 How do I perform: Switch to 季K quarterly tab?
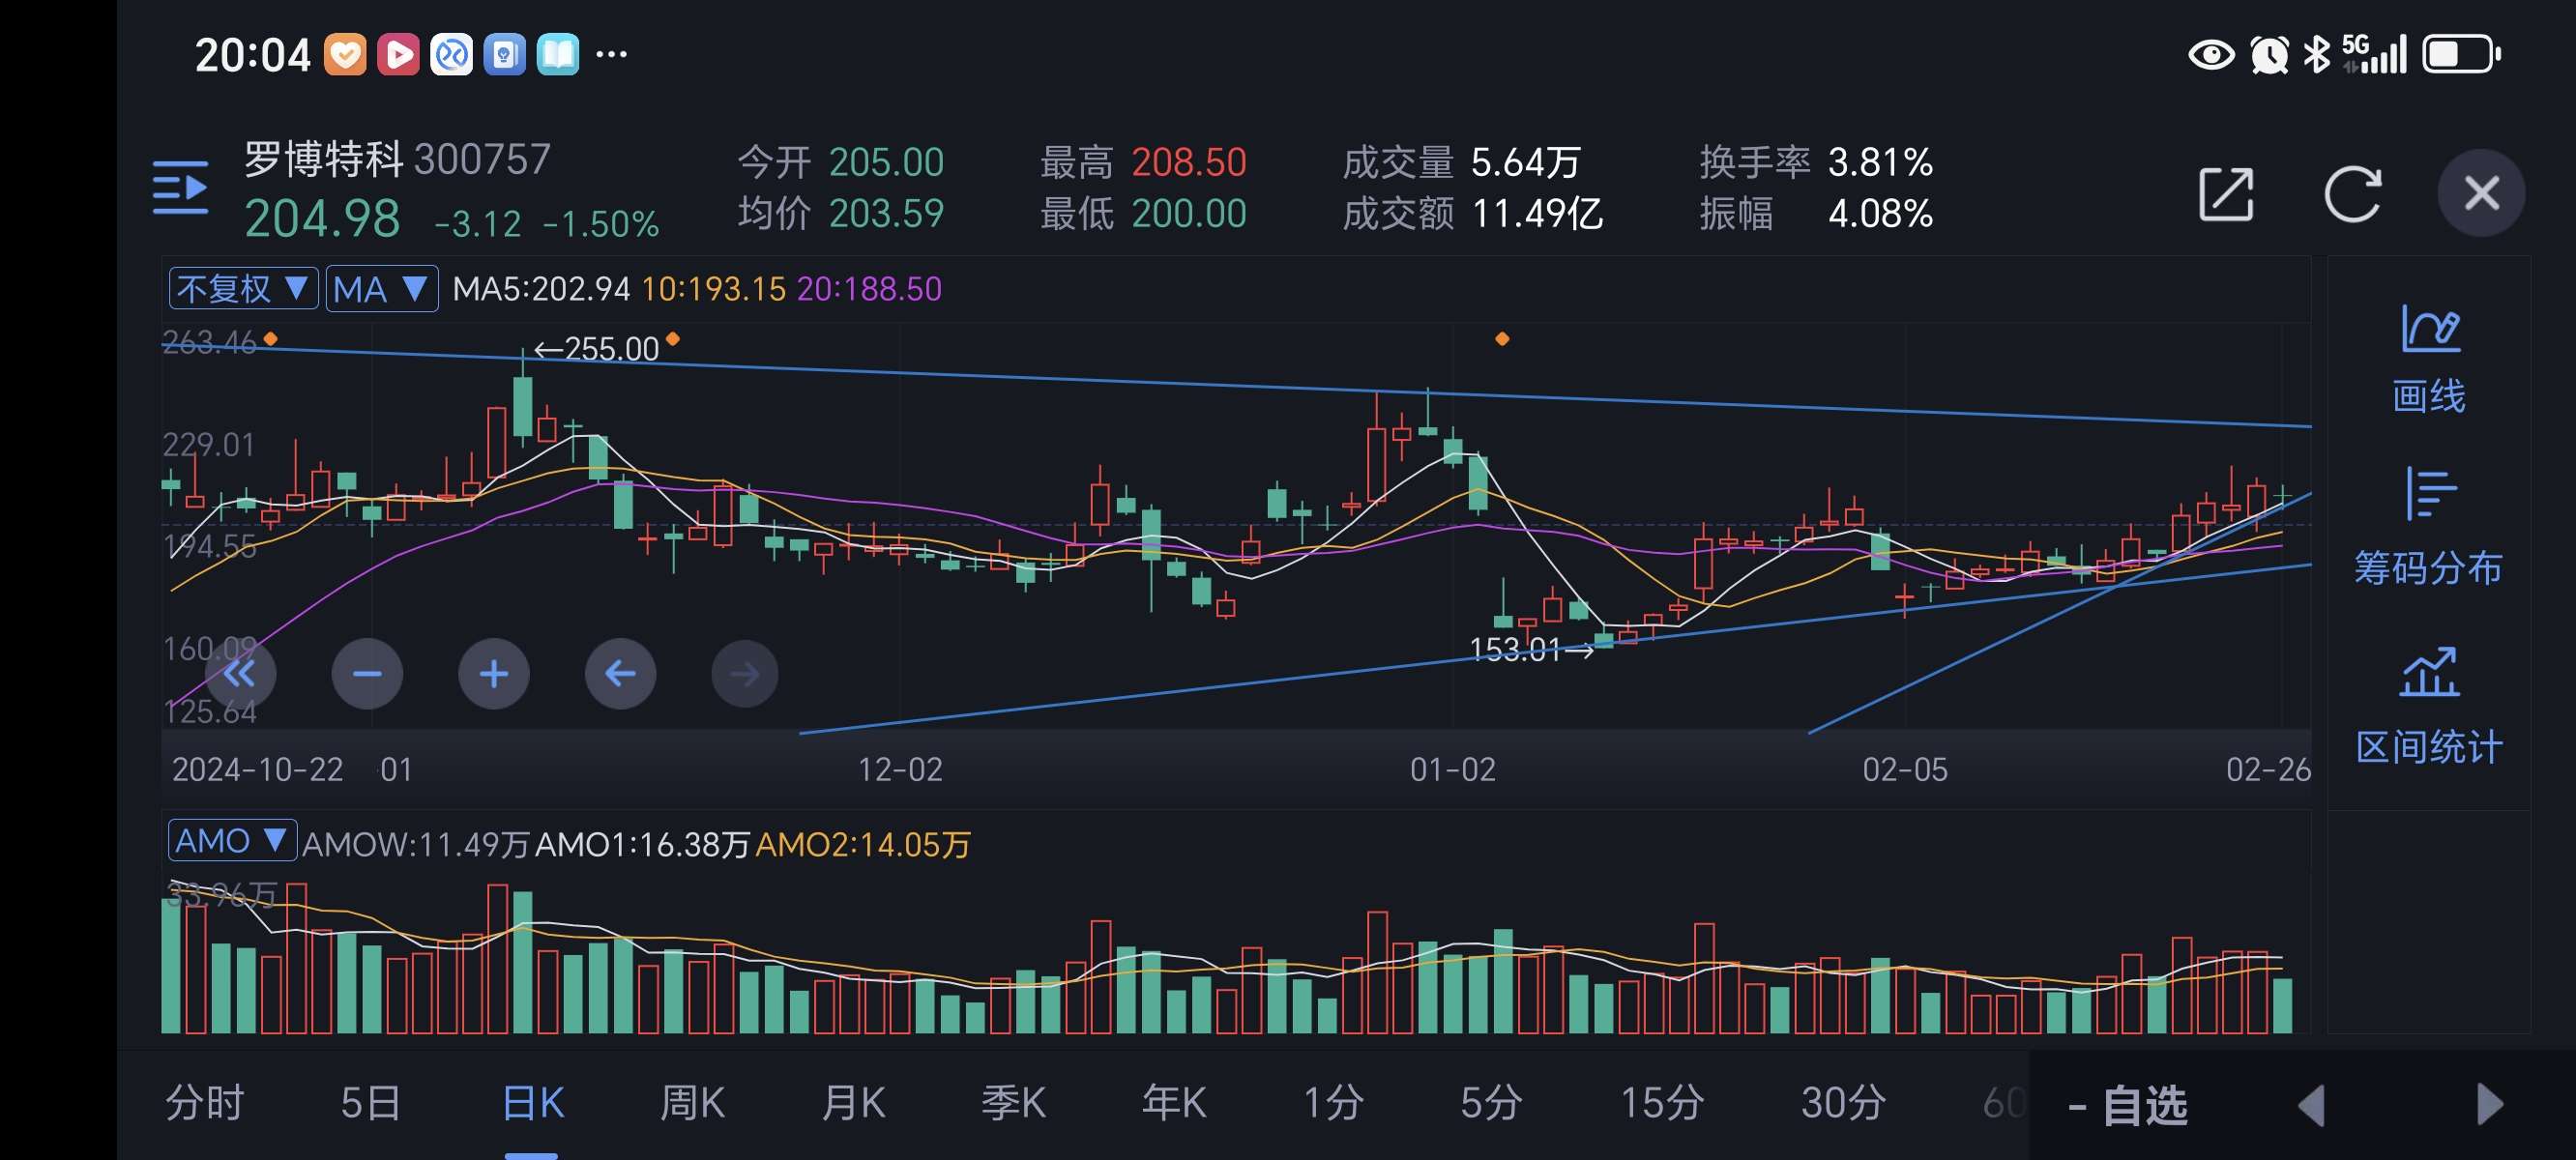(x=1013, y=1103)
